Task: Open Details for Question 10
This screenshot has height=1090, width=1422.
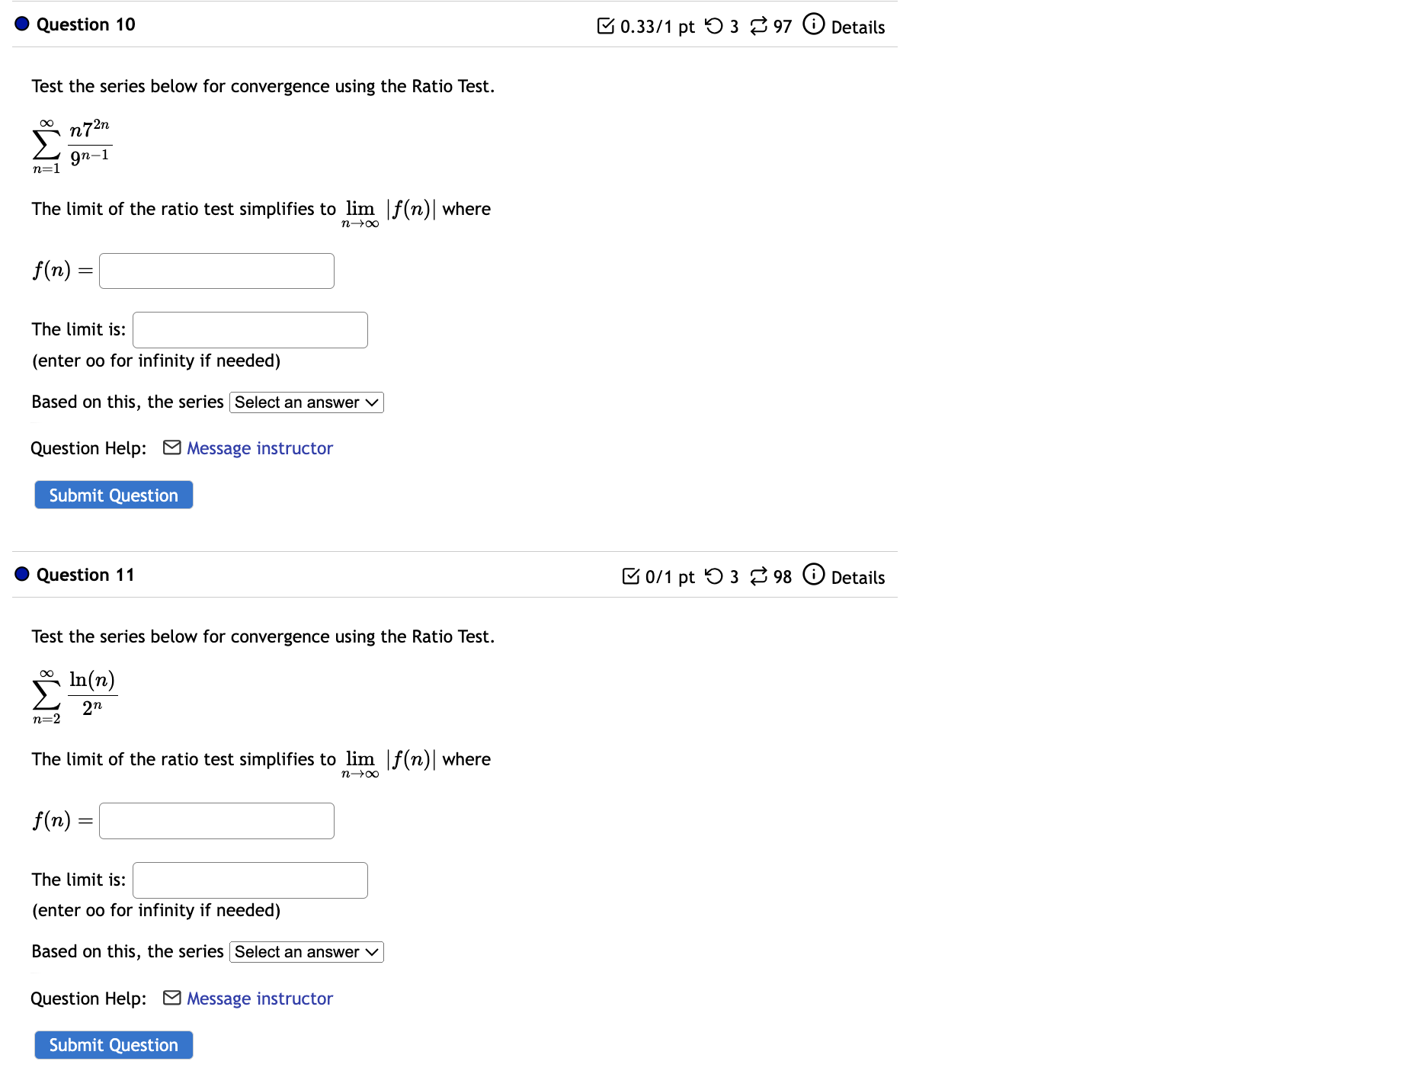Action: [857, 27]
